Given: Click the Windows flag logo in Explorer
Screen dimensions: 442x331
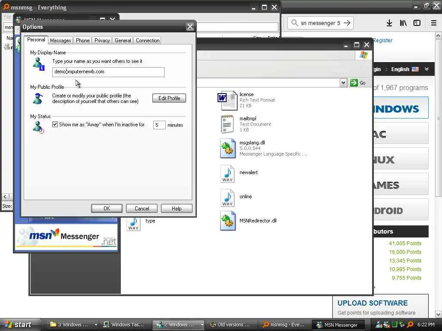Looking at the screenshot, I should point(363,55).
